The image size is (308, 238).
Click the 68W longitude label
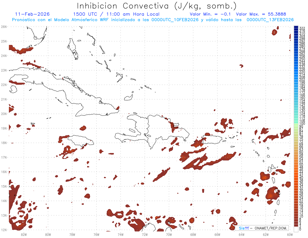click(x=193, y=234)
